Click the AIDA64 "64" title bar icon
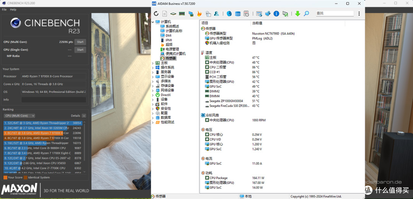This screenshot has width=413, height=199. point(154,3)
